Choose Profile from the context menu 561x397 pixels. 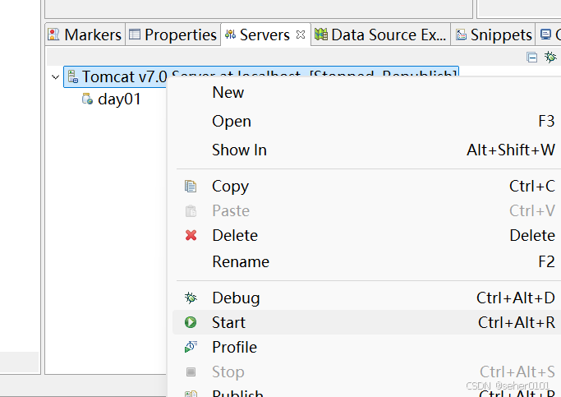pyautogui.click(x=366, y=347)
